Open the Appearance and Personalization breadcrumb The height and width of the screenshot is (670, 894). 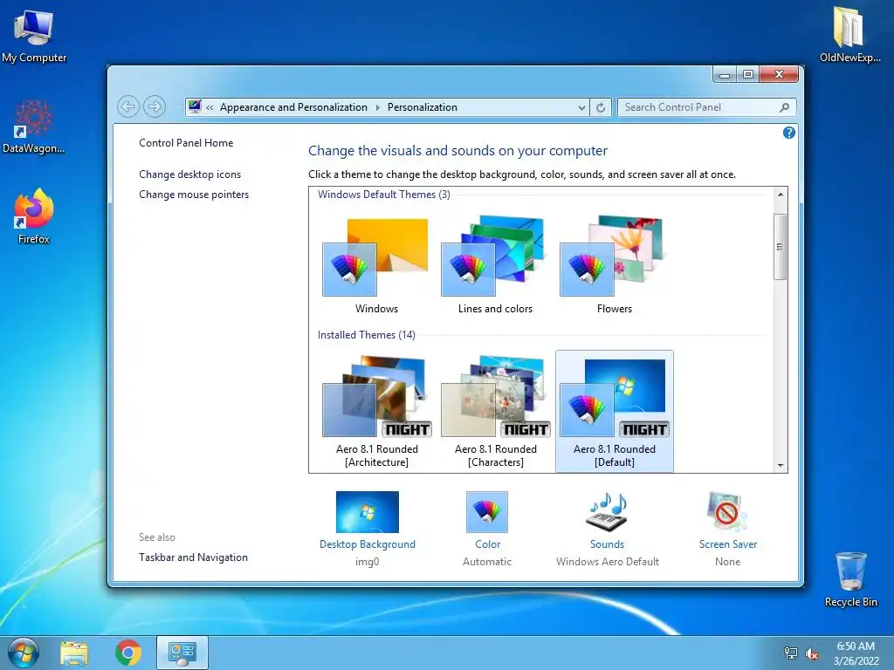293,107
